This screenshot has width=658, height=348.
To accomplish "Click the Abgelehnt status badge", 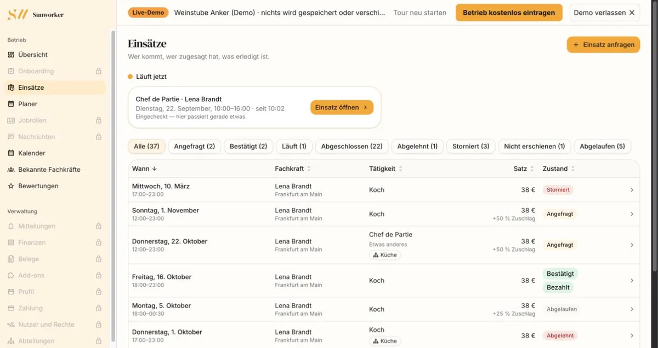I will pyautogui.click(x=560, y=335).
